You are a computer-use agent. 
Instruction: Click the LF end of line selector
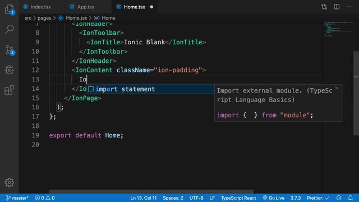pos(212,198)
